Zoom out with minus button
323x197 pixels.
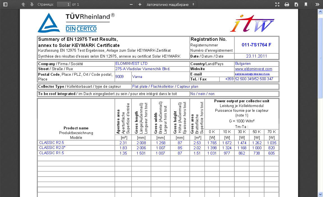[x=131, y=4]
